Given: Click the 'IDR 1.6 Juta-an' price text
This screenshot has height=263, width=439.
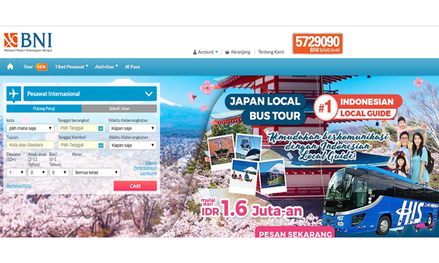Looking at the screenshot, I should pyautogui.click(x=251, y=210).
